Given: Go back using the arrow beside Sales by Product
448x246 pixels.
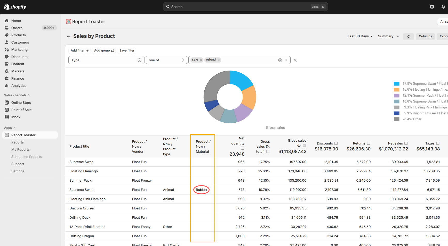Looking at the screenshot, I should click(x=69, y=36).
